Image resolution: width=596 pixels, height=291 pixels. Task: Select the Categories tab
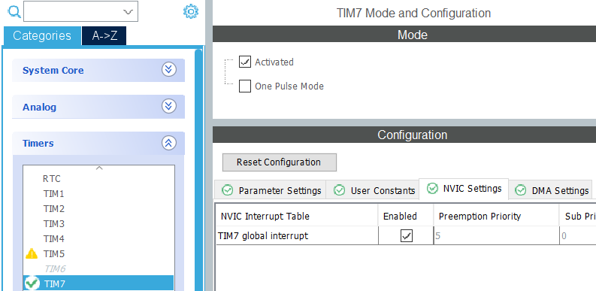42,36
